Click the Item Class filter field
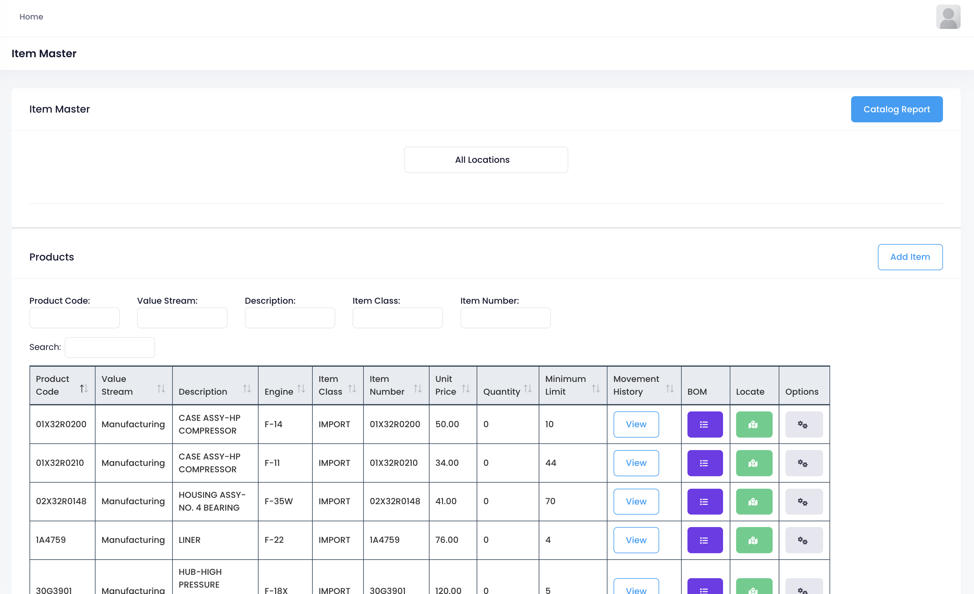Image resolution: width=974 pixels, height=594 pixels. pyautogui.click(x=397, y=318)
